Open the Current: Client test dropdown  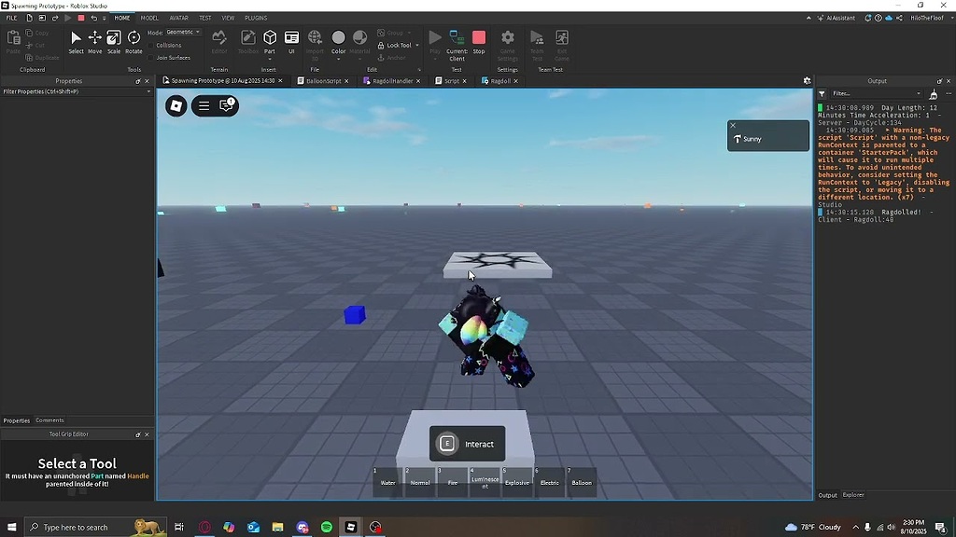[455, 41]
